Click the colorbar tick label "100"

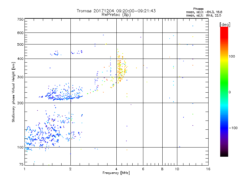[232, 56]
